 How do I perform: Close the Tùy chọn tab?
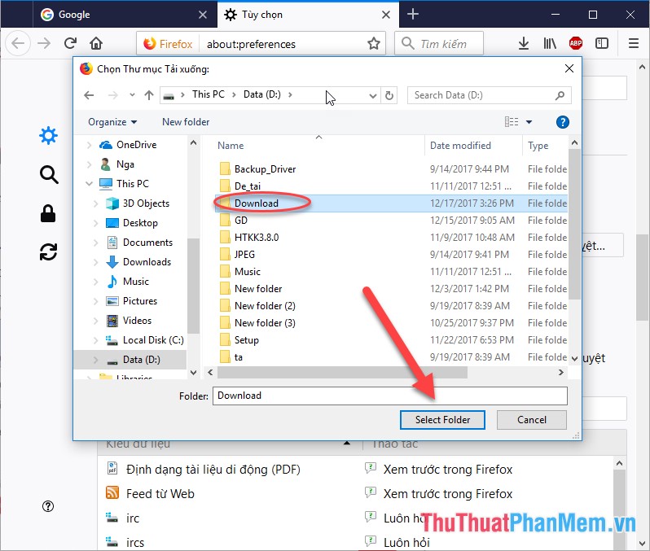(x=386, y=15)
